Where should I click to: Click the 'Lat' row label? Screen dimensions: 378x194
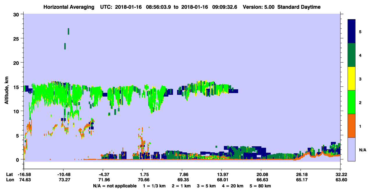point(9,175)
